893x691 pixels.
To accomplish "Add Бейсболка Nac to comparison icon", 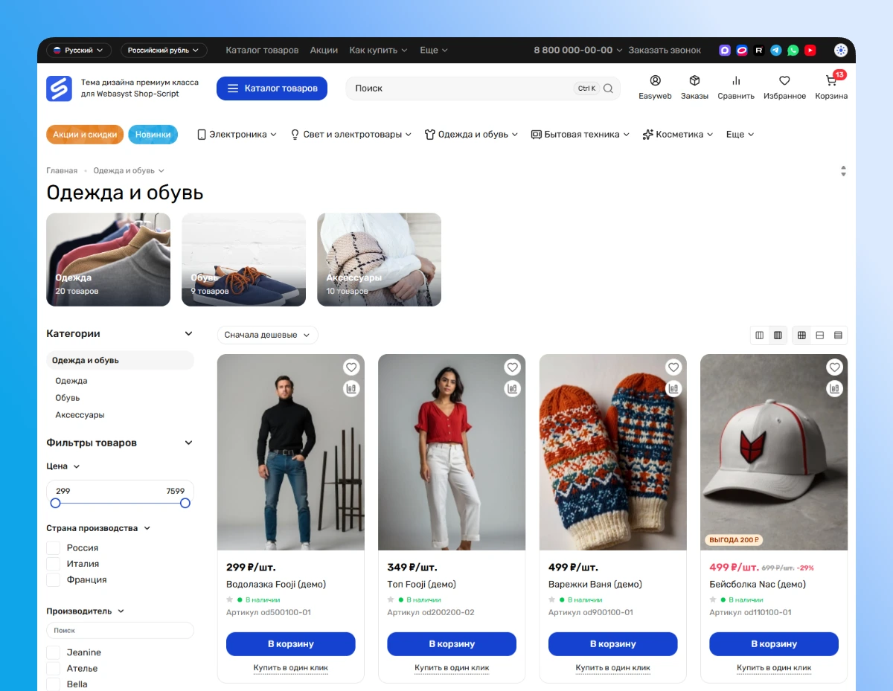I will point(834,388).
